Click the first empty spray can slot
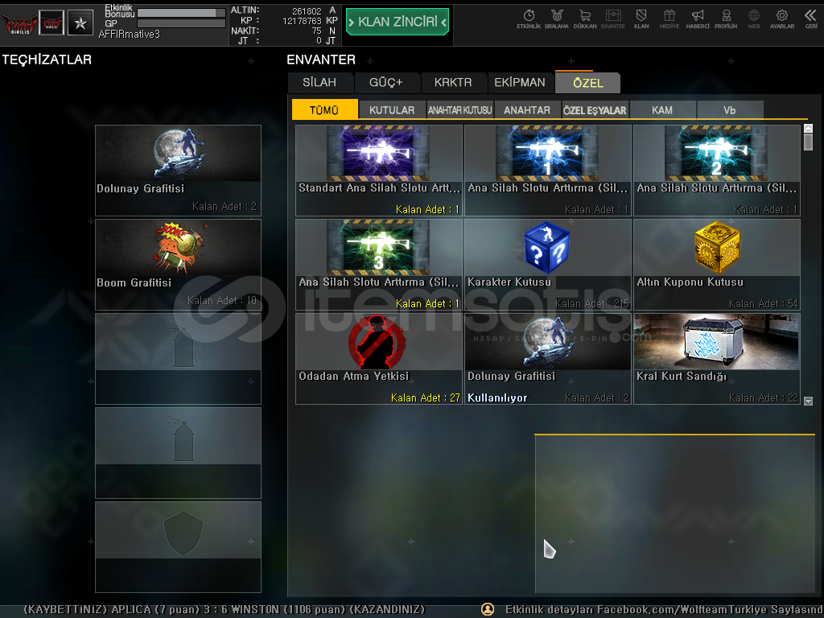The width and height of the screenshot is (824, 618). pos(178,358)
